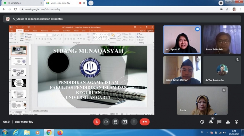Click the taskbar clock showing 8:51
The height and width of the screenshot is (136, 244).
[x=234, y=133]
